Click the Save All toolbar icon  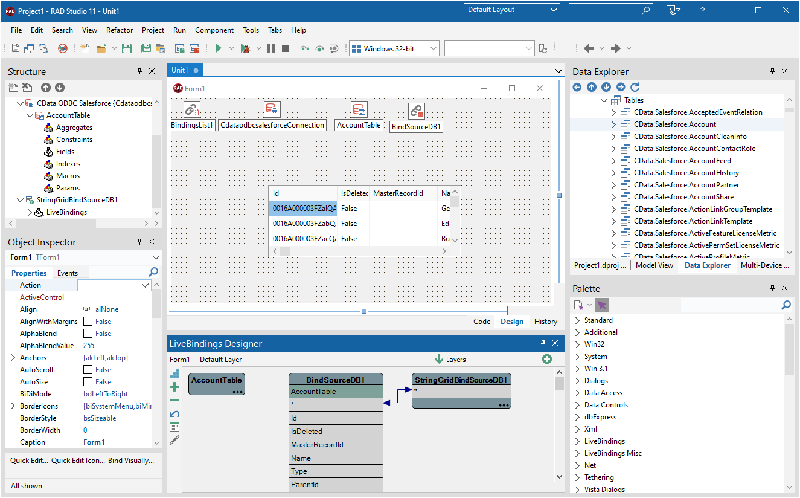pyautogui.click(x=146, y=48)
